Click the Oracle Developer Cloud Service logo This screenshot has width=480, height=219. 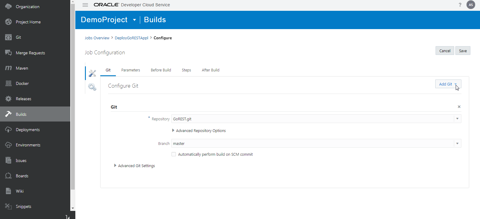coord(132,5)
